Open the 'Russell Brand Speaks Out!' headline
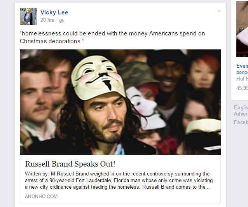The width and height of the screenshot is (248, 207). (70, 164)
